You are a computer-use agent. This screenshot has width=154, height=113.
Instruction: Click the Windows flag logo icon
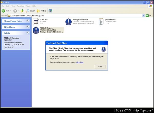pyautogui.click(x=151, y=6)
